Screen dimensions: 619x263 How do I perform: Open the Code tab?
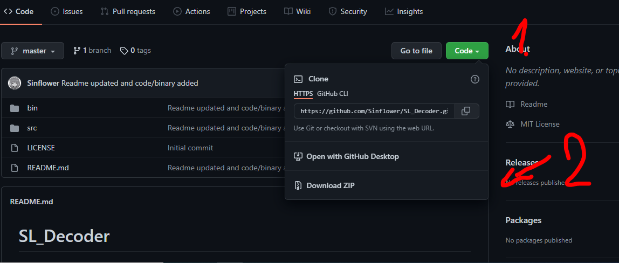coord(18,11)
